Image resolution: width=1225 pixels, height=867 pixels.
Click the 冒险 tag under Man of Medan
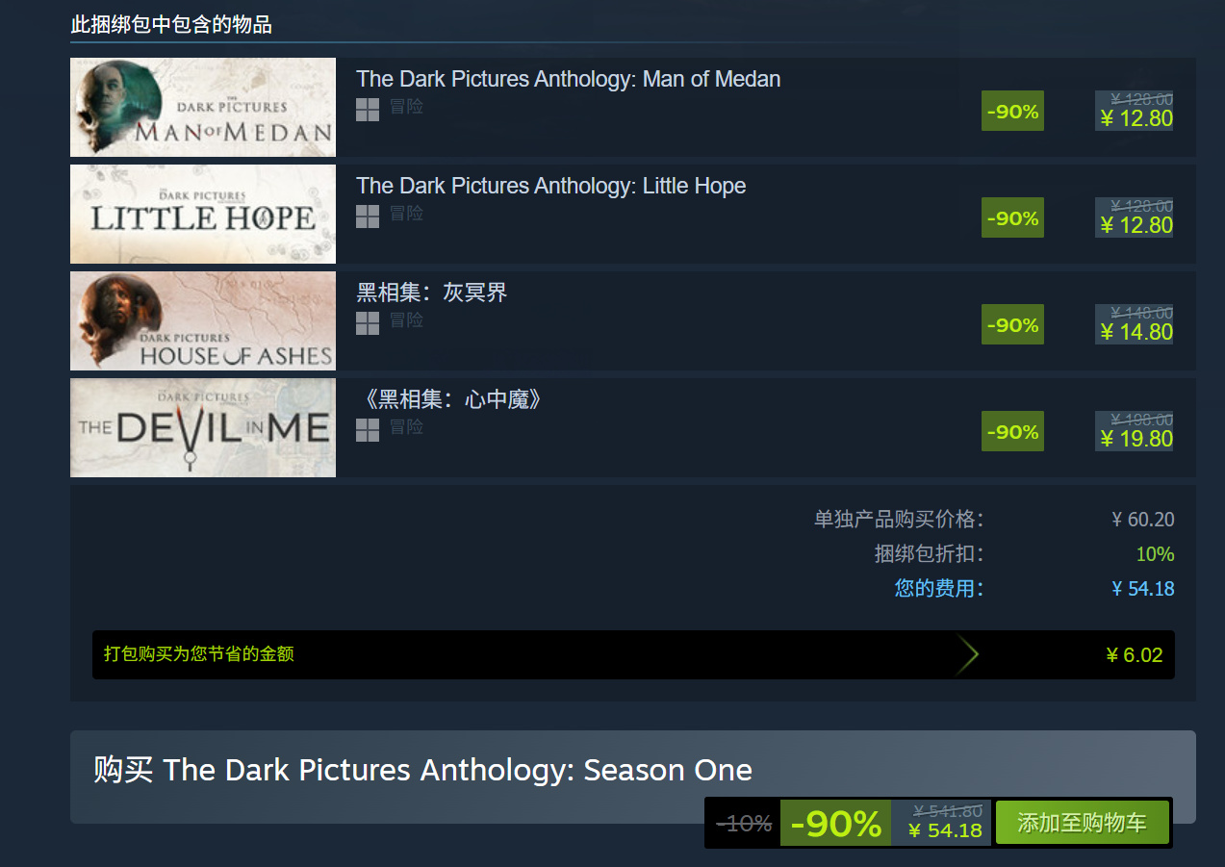[406, 107]
